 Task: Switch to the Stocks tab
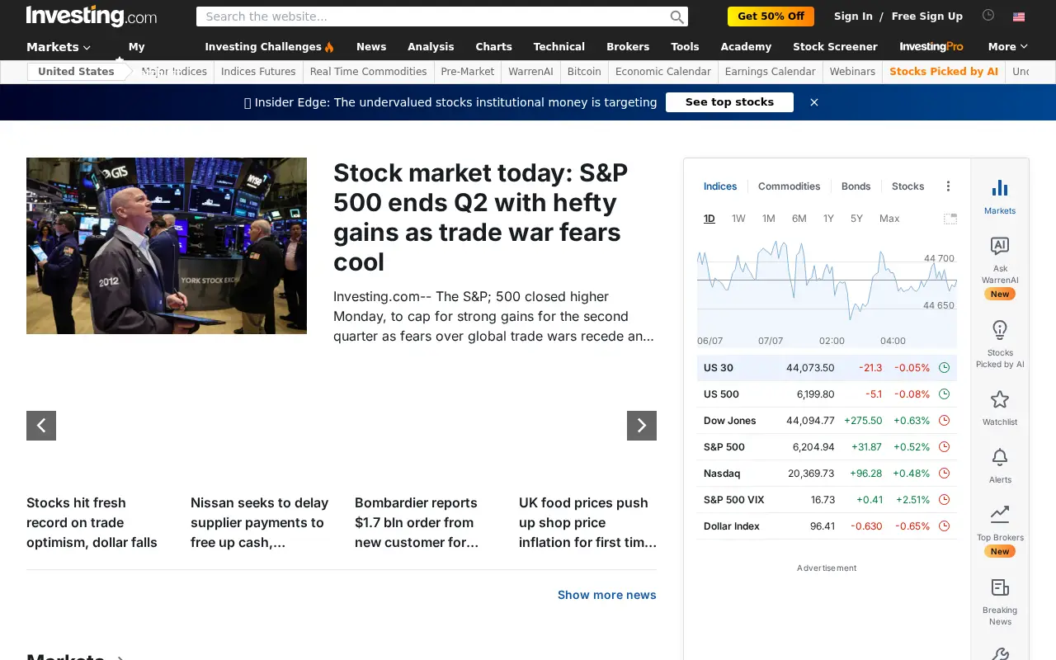[907, 186]
